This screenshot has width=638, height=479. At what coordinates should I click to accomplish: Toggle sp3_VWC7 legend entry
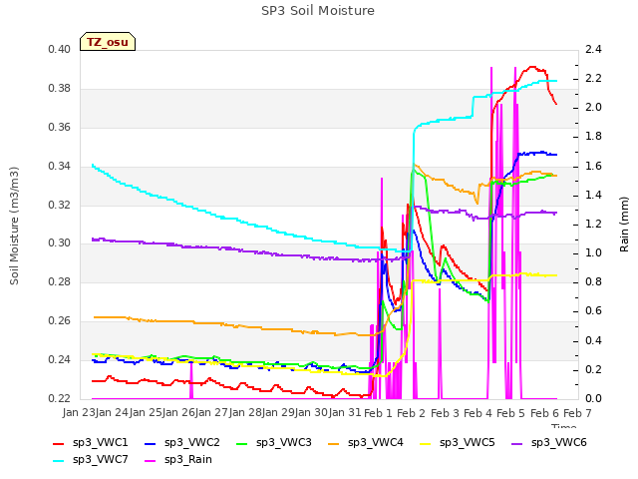coord(91,460)
